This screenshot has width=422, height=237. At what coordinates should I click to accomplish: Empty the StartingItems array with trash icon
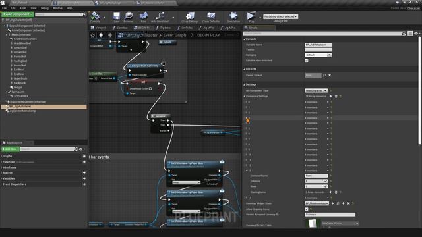pos(336,192)
